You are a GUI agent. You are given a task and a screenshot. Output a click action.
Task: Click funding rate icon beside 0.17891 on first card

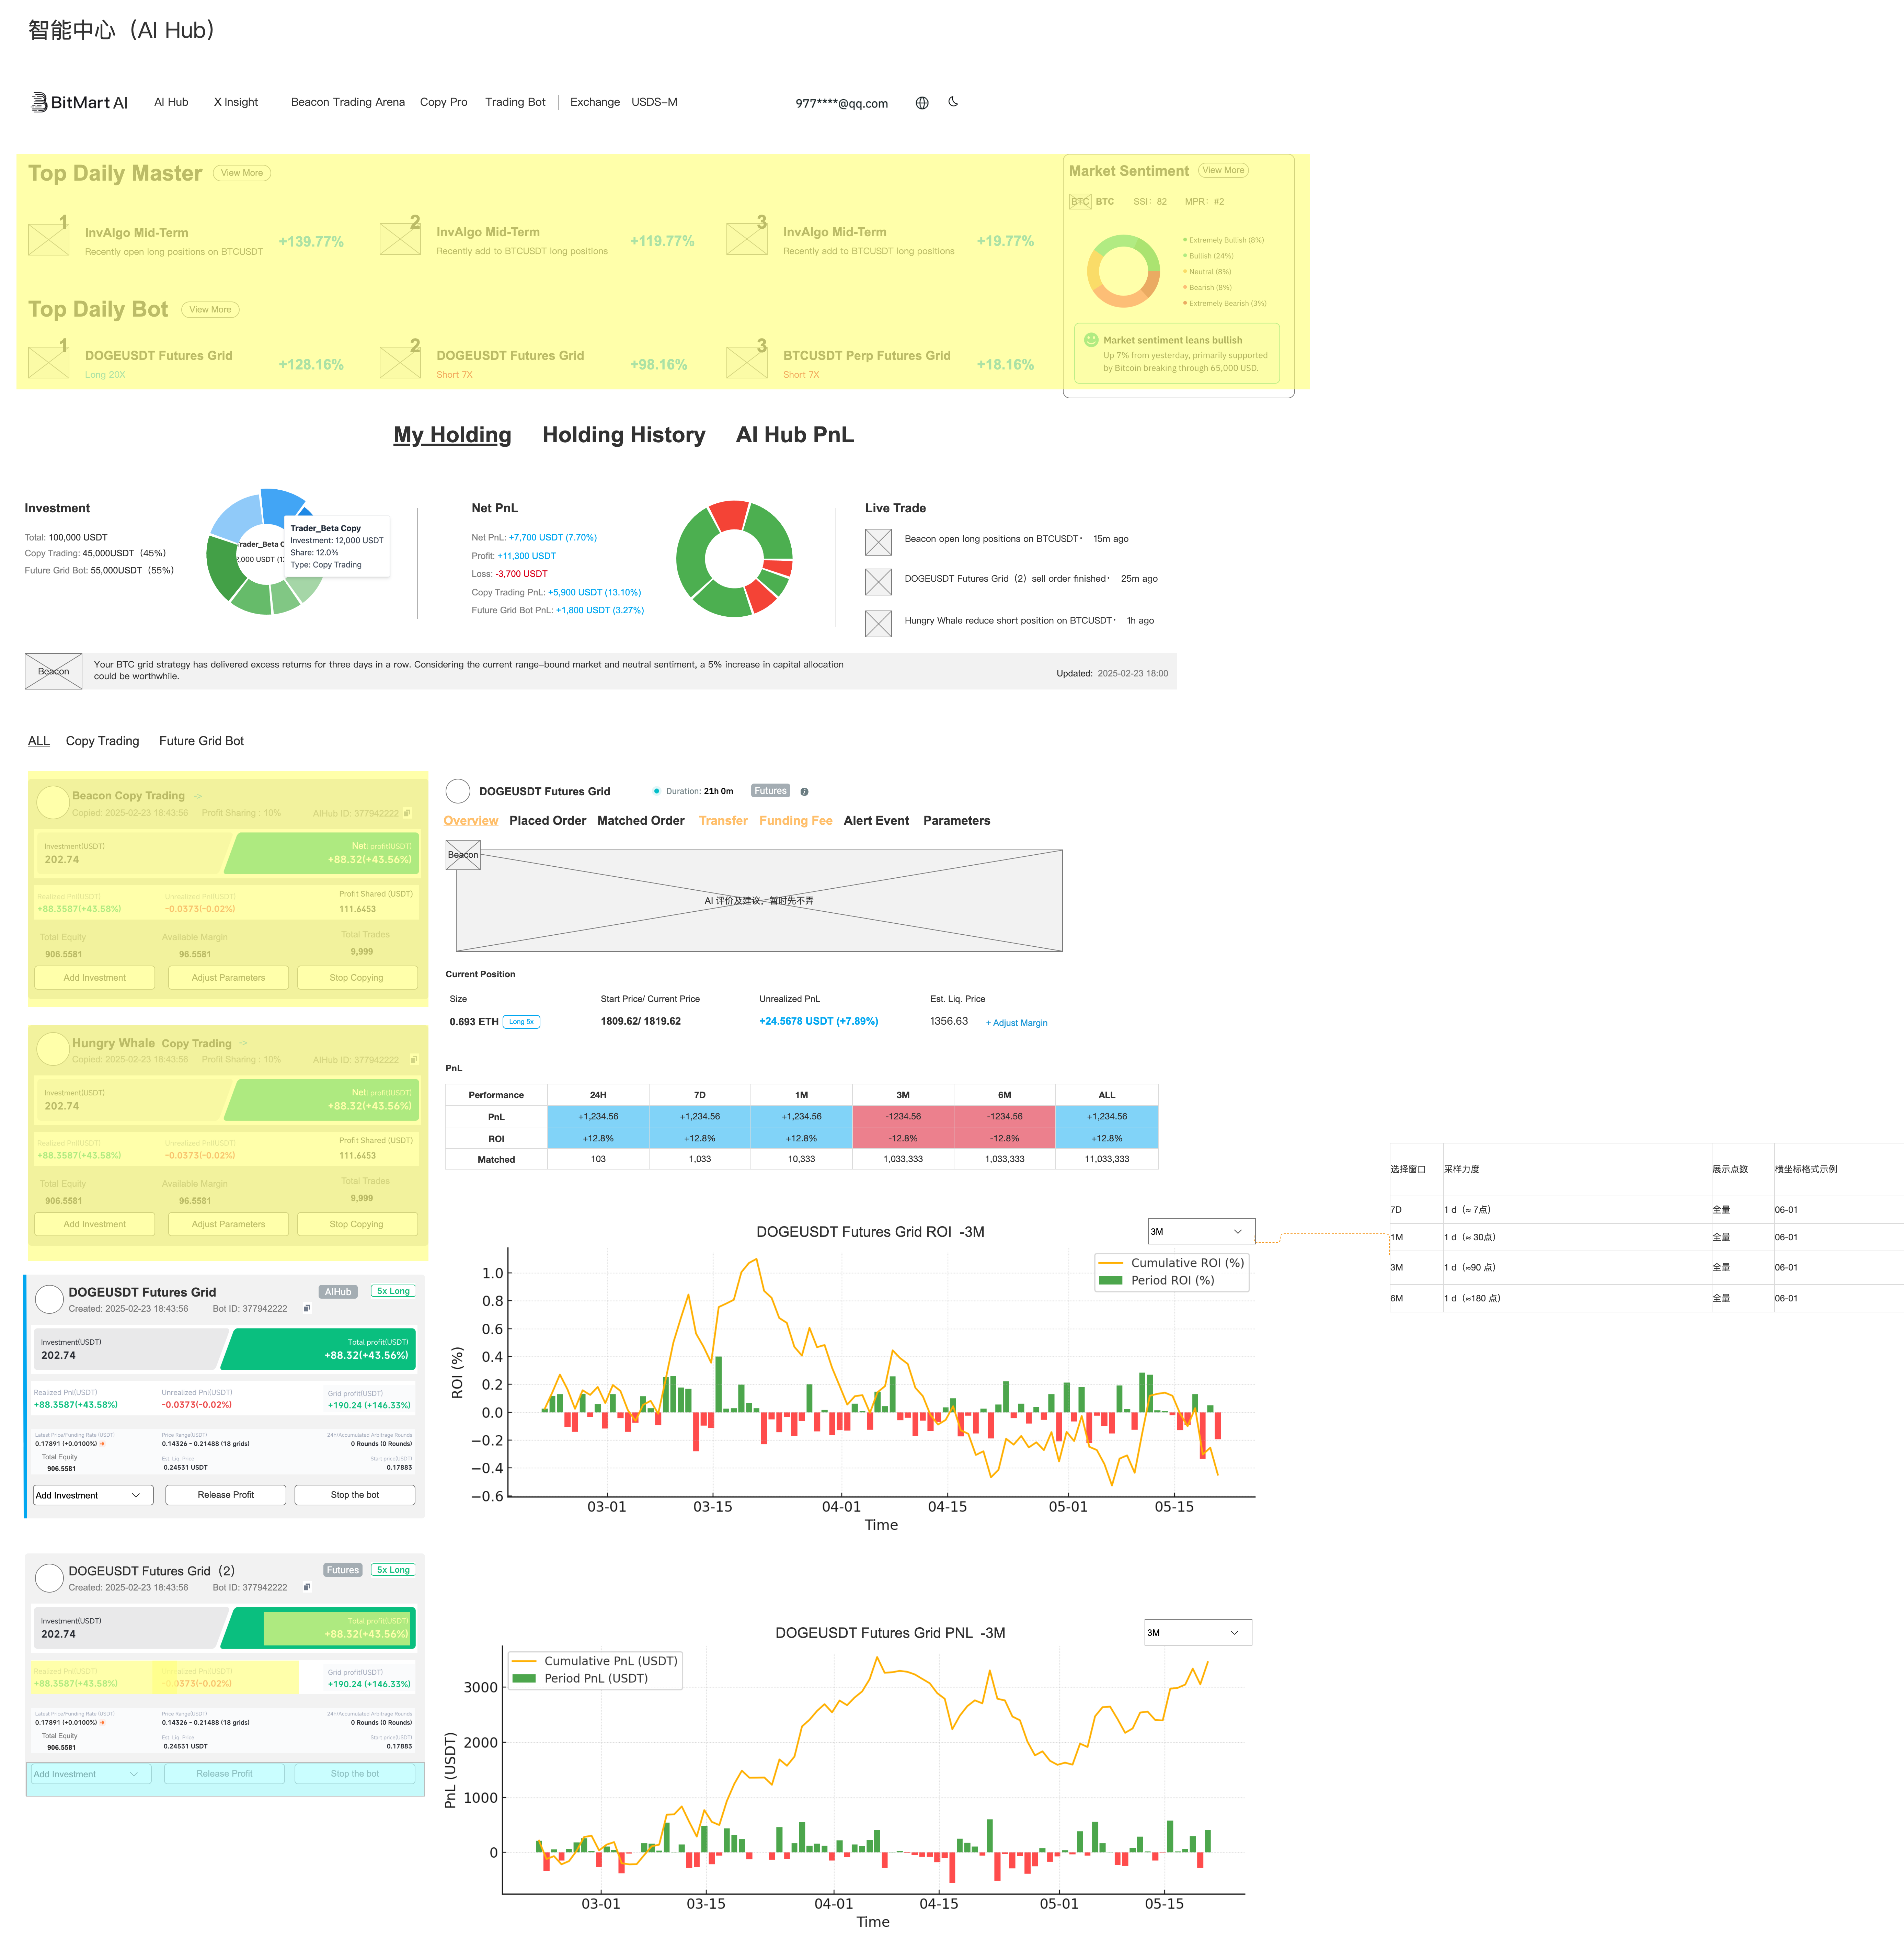tap(102, 1444)
